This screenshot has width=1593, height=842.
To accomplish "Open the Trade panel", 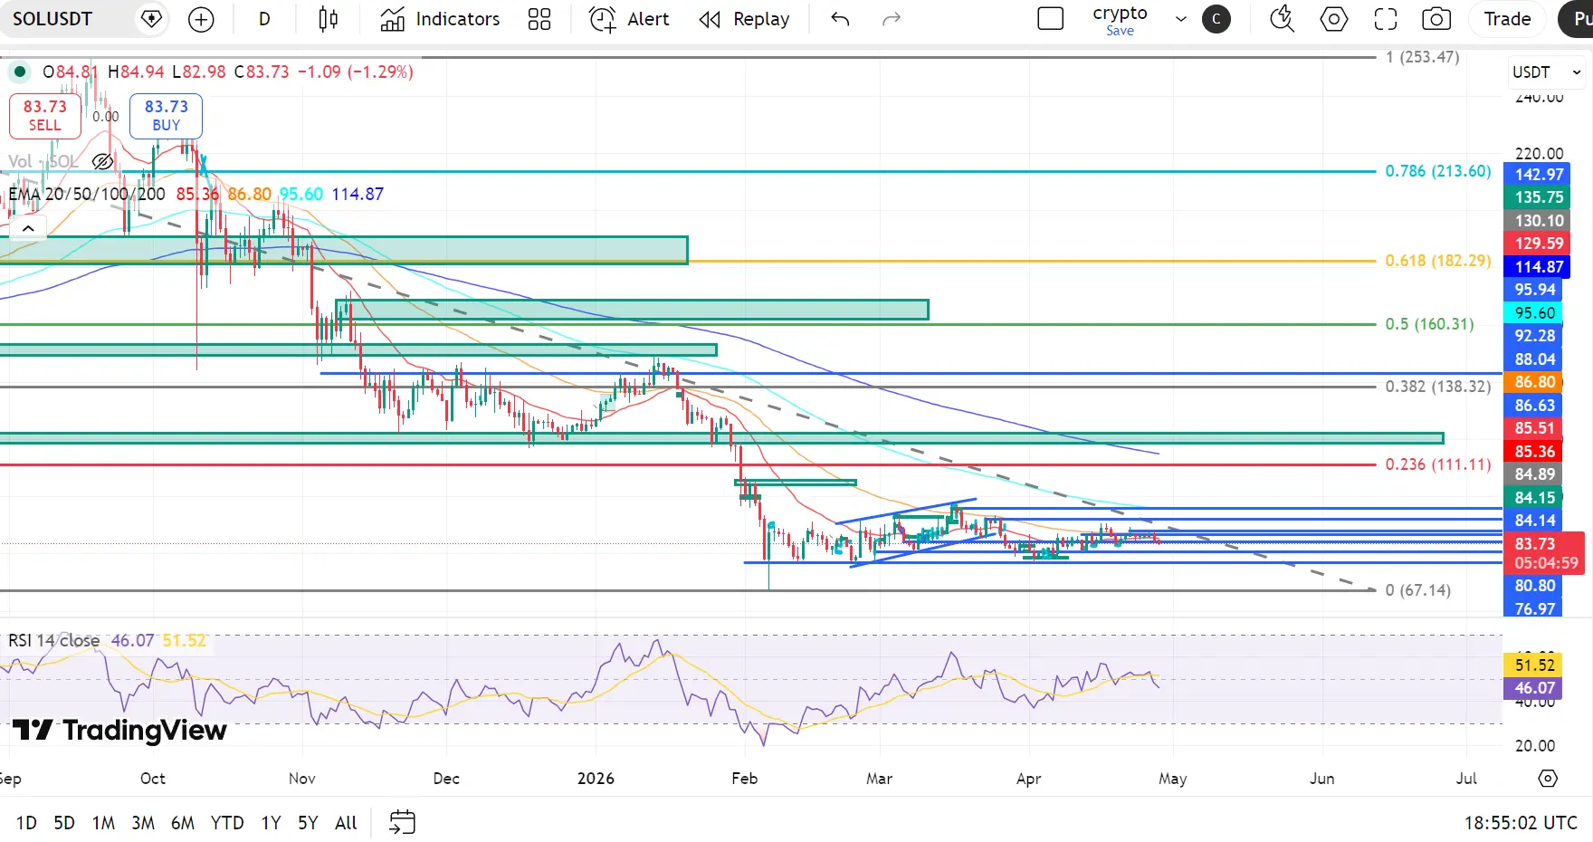I will click(x=1508, y=19).
